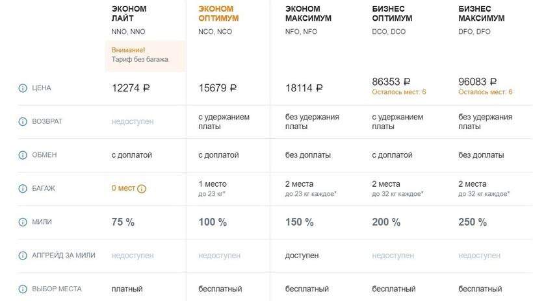Click the info icon beside БАГАЖ
533x301 pixels.
tap(23, 188)
